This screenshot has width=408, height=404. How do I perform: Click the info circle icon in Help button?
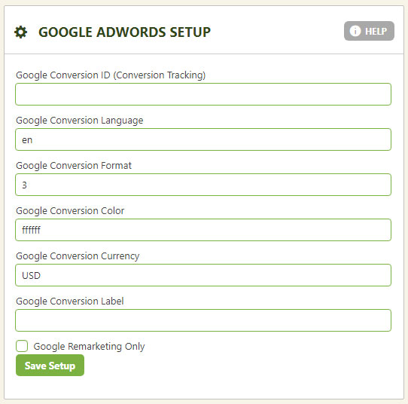355,31
